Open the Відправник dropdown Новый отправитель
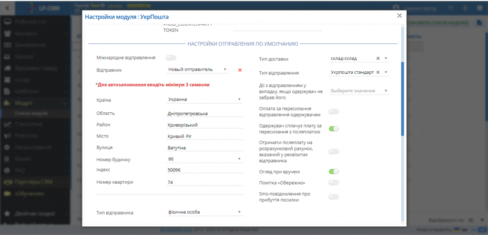 197,69
